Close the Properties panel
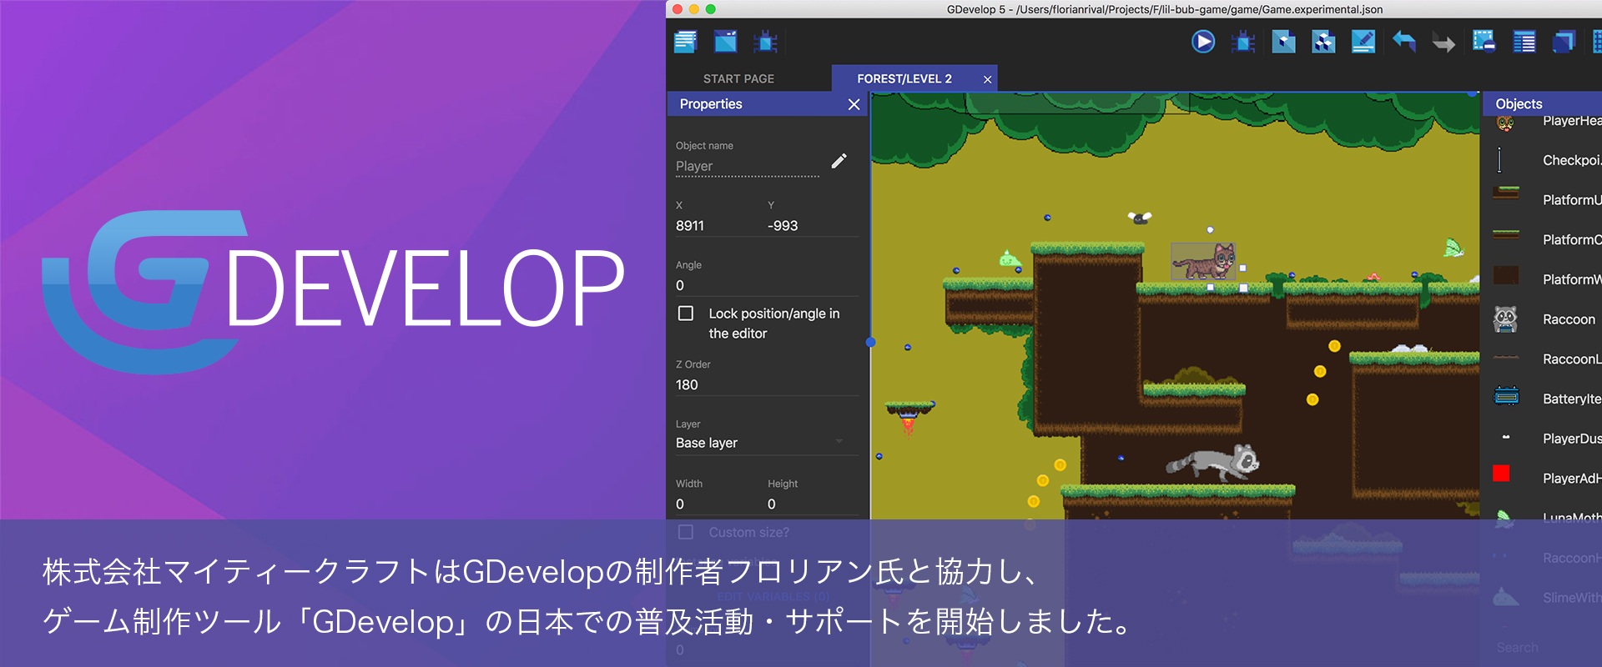 [x=854, y=104]
